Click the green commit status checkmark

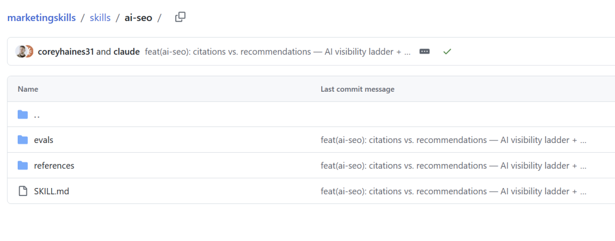(x=447, y=51)
